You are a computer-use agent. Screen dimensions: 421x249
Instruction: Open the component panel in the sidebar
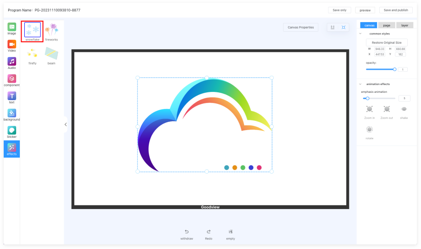point(11,80)
